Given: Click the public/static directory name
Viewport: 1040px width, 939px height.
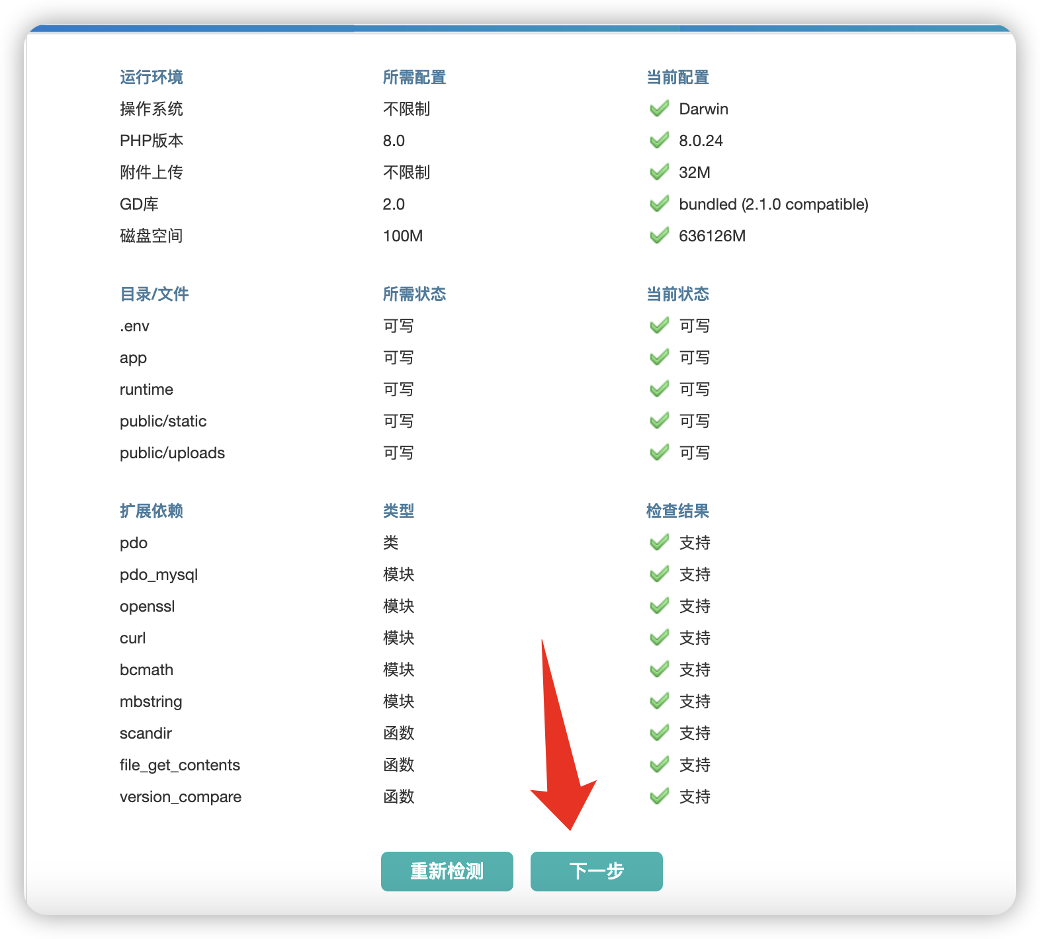Looking at the screenshot, I should coord(163,421).
